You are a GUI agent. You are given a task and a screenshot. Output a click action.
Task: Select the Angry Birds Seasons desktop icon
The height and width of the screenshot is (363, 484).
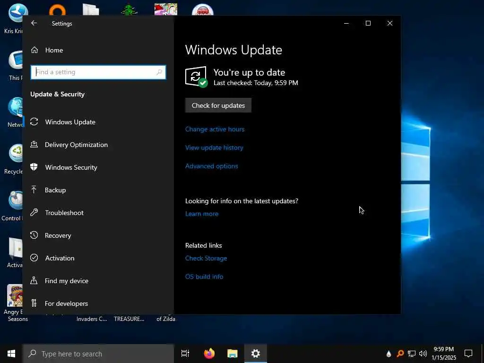click(14, 303)
